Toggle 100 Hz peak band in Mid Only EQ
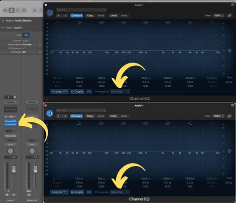This screenshot has width=236, height=203. pos(102,22)
